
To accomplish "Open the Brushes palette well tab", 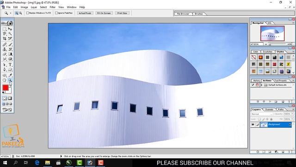I will tap(198, 14).
